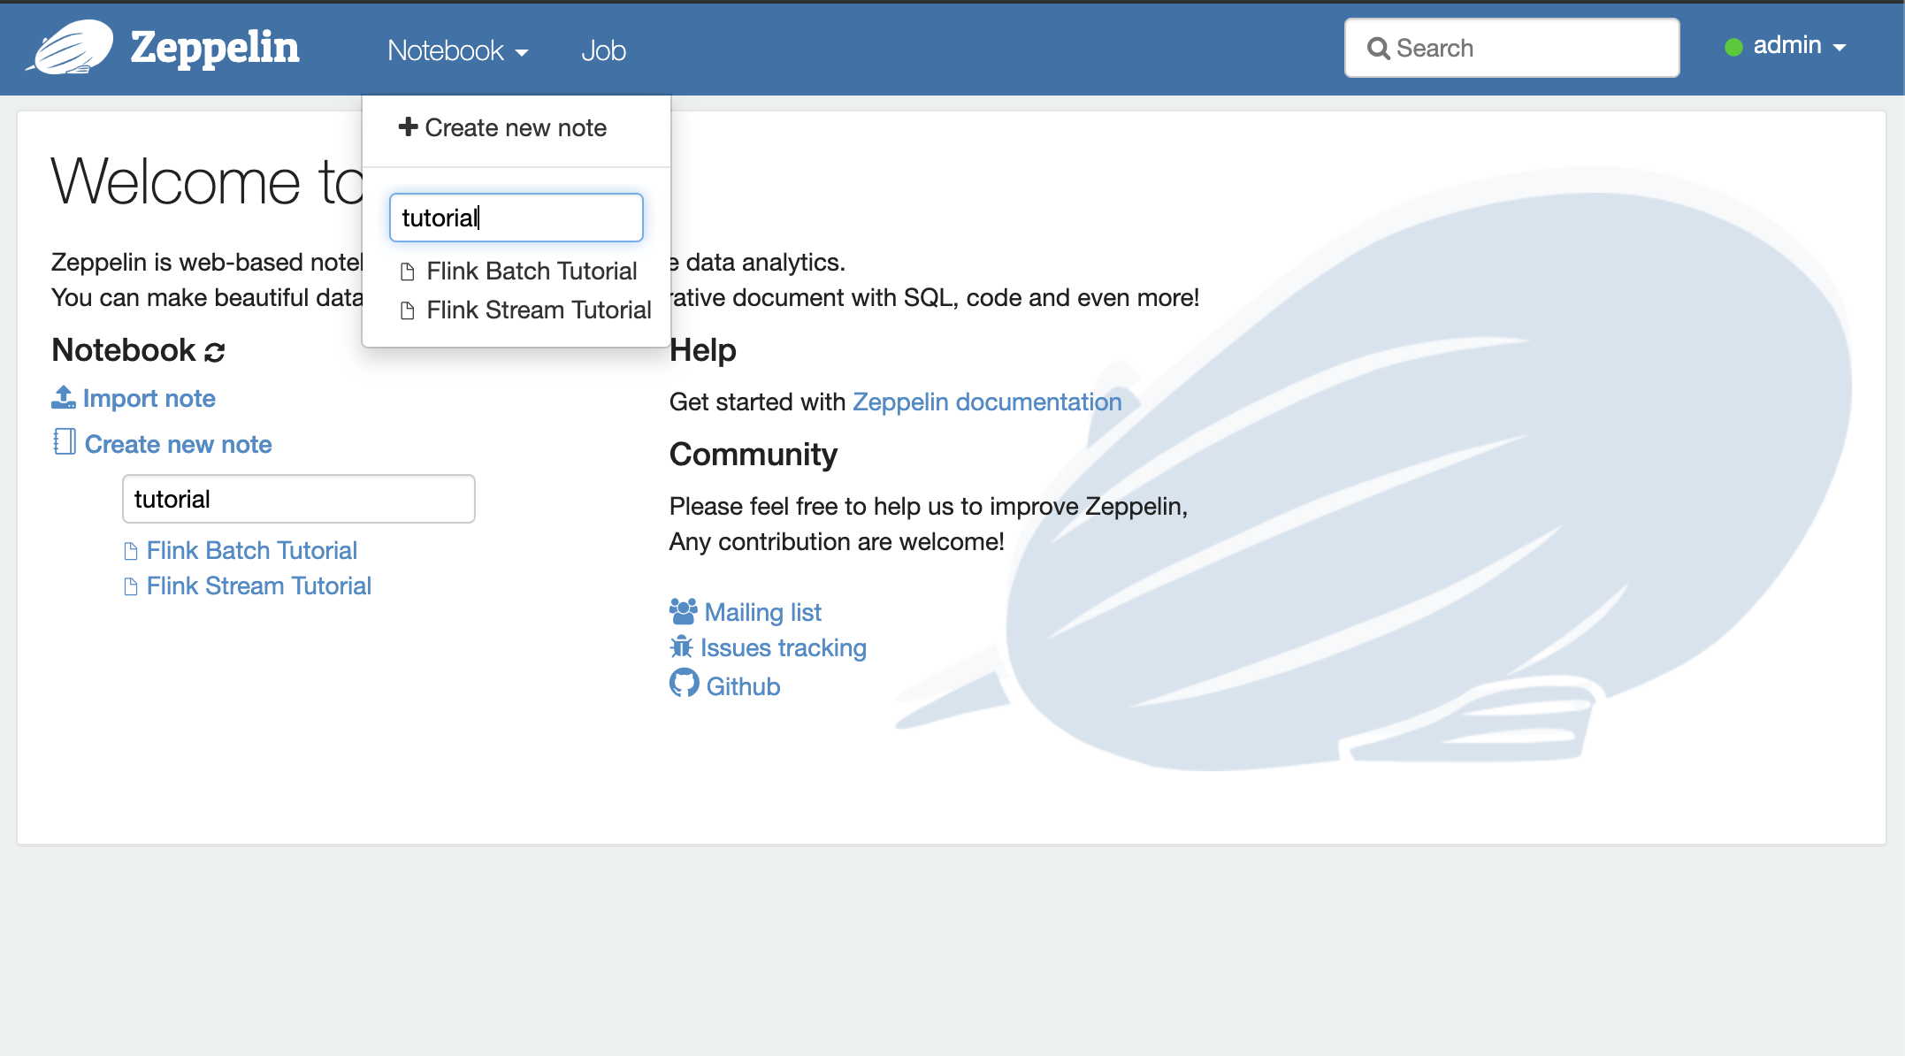Open Flink Stream Tutorial from dropdown list
Screen dimensions: 1905x1056
click(x=539, y=310)
